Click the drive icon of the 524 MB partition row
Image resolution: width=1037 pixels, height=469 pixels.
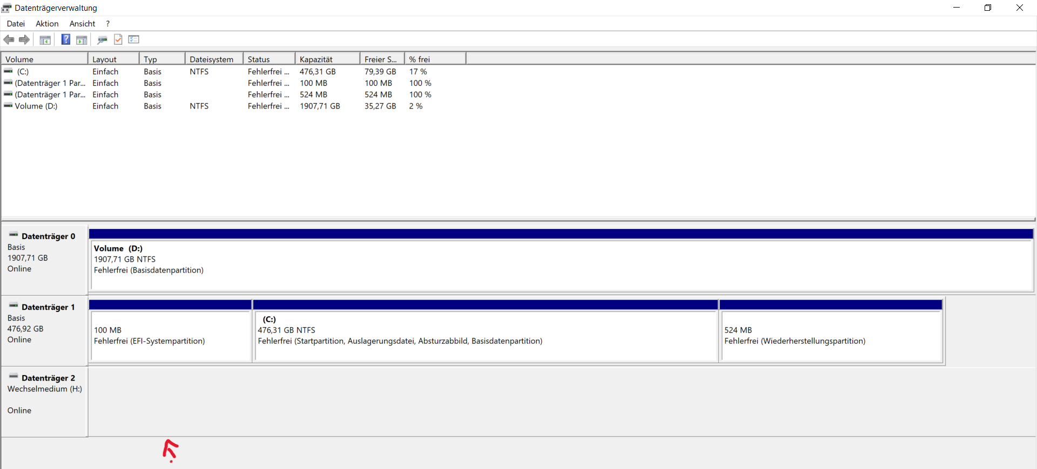coord(8,94)
